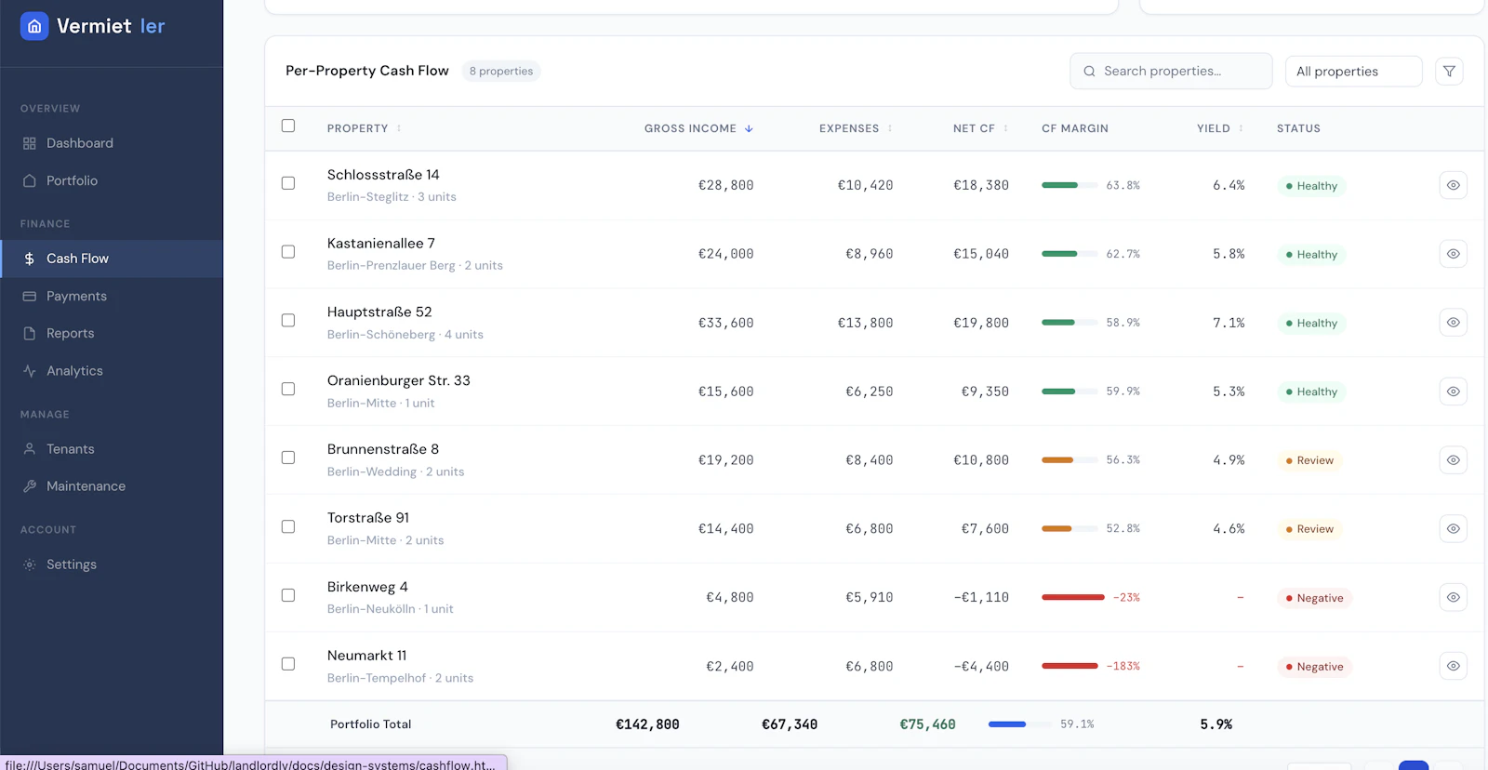The height and width of the screenshot is (770, 1488).
Task: Open the filter funnel icon button
Action: tap(1449, 72)
